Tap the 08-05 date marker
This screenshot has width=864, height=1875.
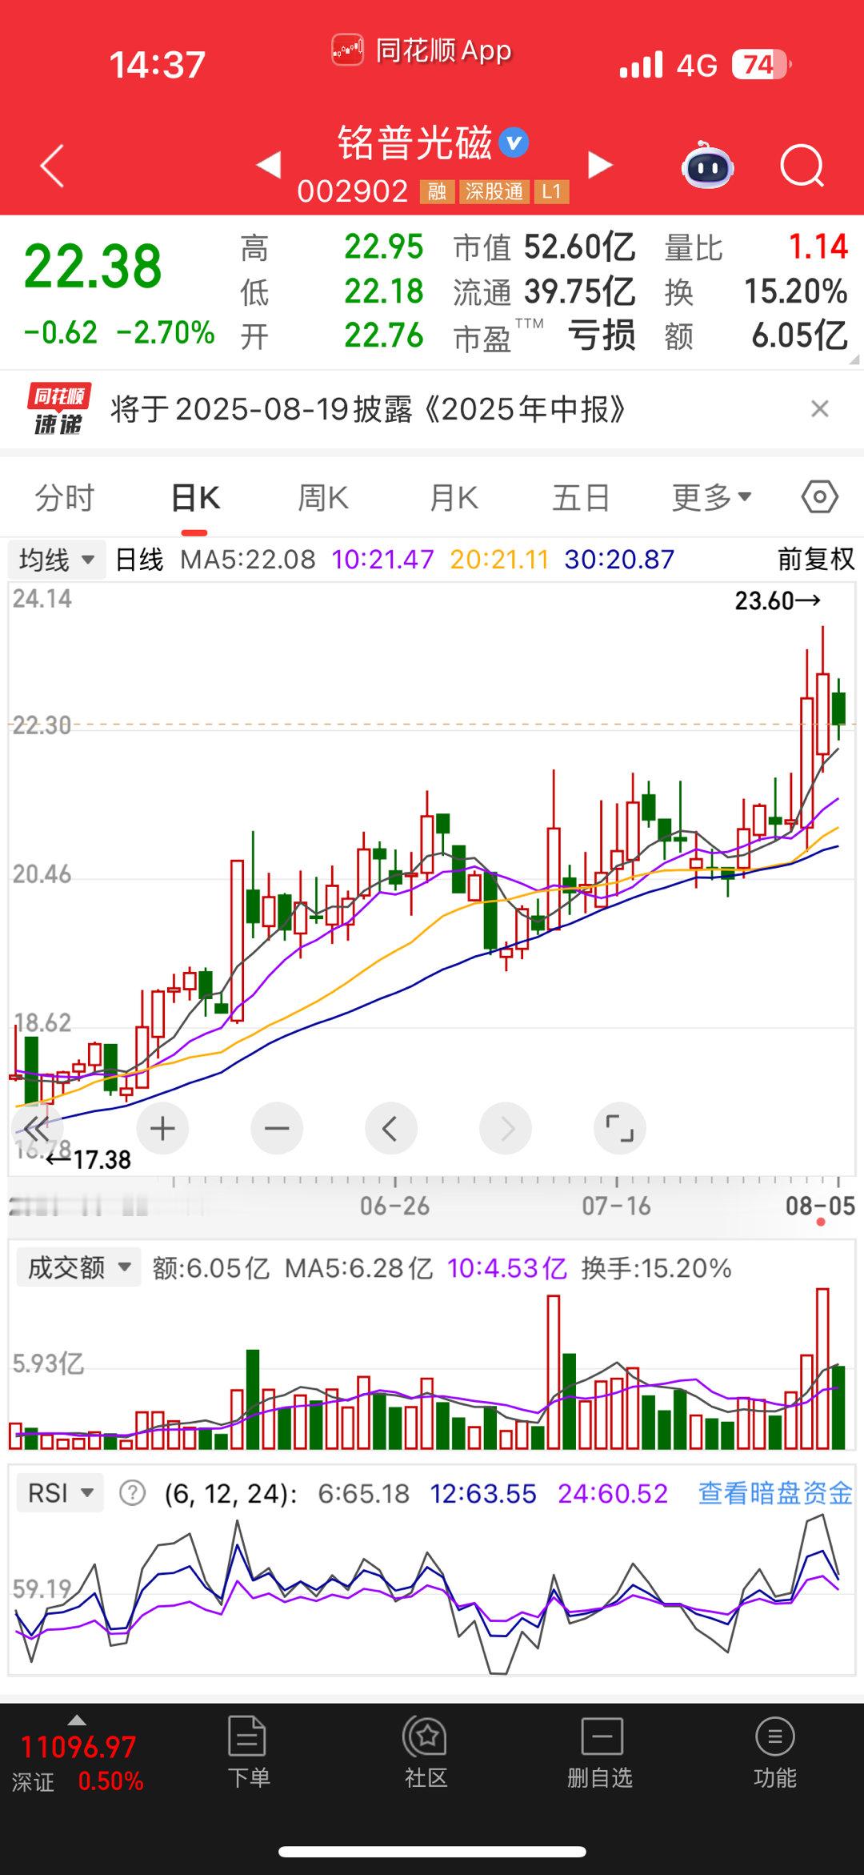pos(820,1206)
